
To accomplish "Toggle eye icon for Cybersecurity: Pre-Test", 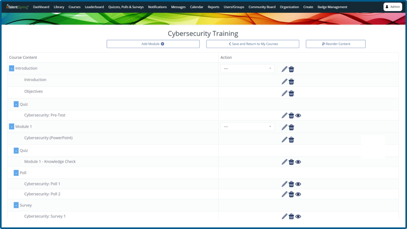I will (x=298, y=116).
